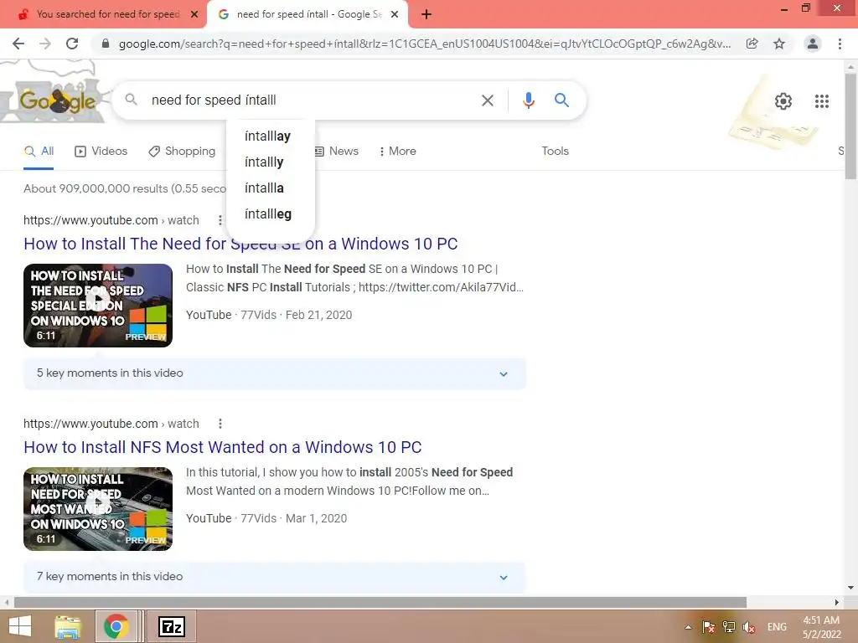Viewport: 858px width, 643px height.
Task: Open network status icon in tray
Action: (x=728, y=627)
